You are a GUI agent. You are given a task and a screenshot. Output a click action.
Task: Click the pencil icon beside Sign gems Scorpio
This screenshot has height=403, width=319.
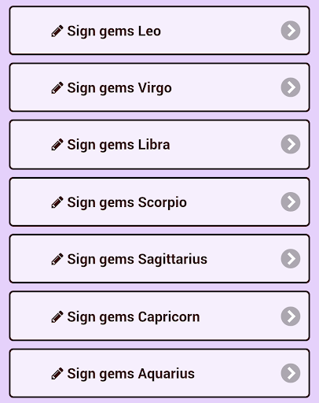pos(57,202)
